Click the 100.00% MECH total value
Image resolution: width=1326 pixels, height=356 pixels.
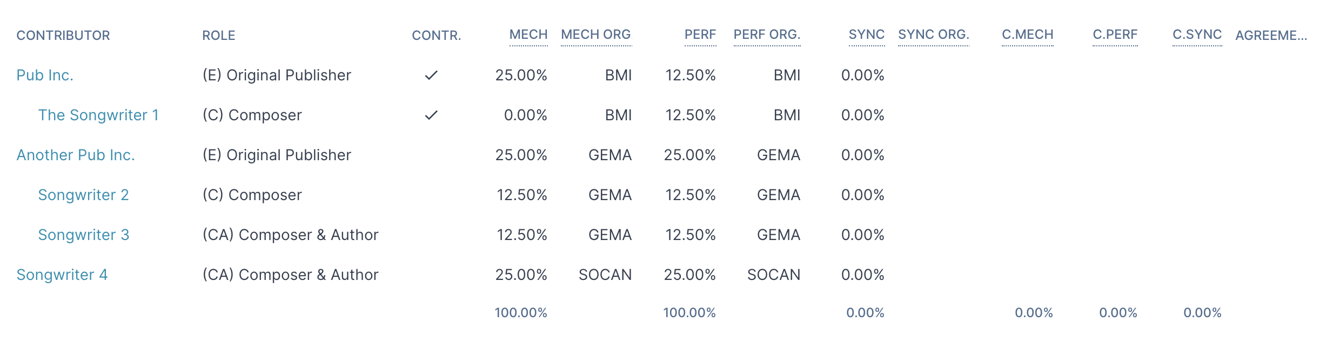(521, 313)
